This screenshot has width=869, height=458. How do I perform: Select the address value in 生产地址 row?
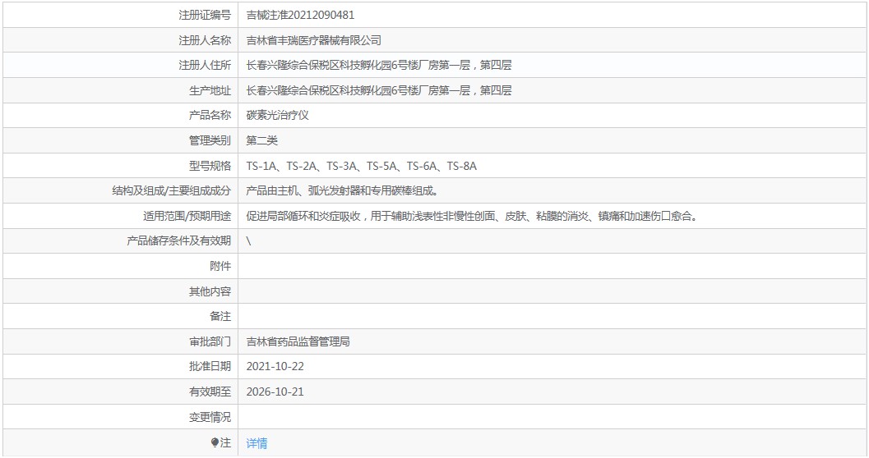pos(378,90)
